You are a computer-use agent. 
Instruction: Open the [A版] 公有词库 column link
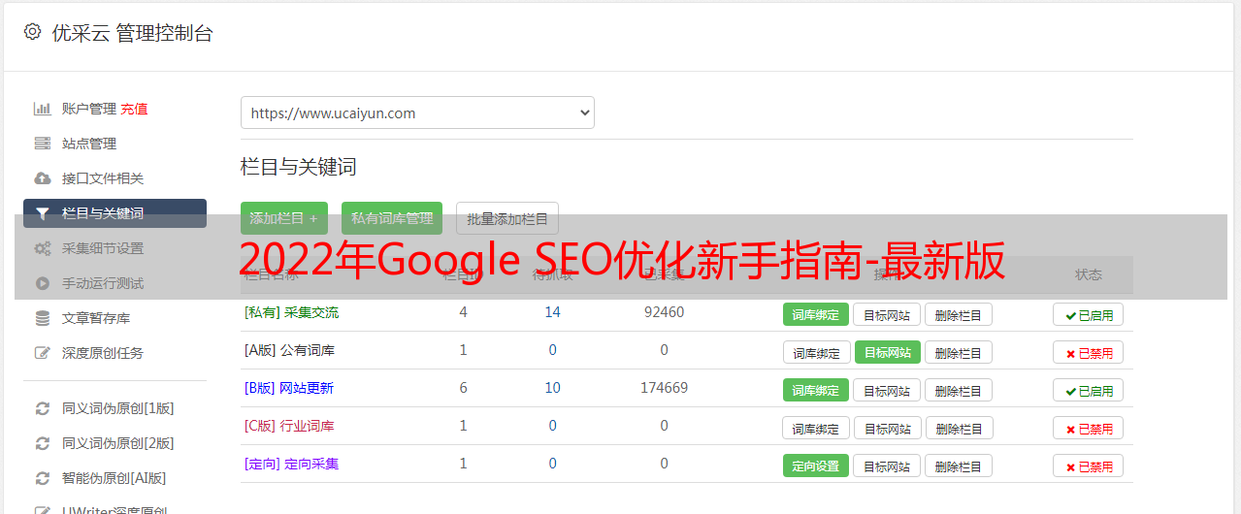(x=289, y=350)
